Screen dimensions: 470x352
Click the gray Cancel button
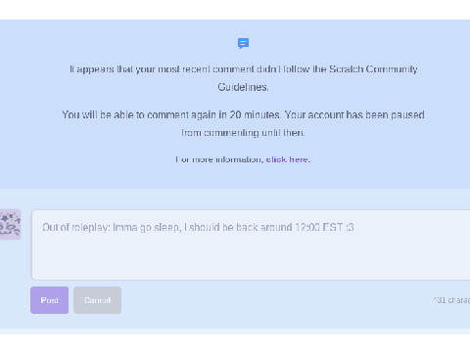coord(97,300)
